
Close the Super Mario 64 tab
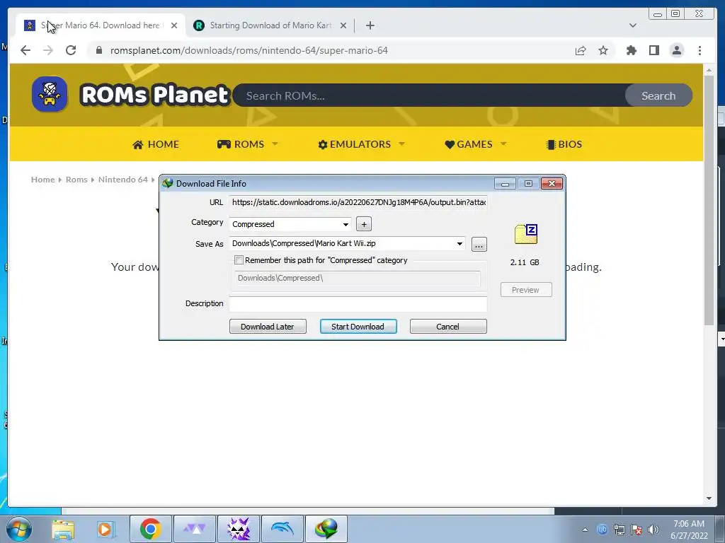pos(174,25)
